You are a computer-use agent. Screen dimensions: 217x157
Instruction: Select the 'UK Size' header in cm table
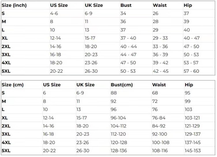tap(85, 85)
